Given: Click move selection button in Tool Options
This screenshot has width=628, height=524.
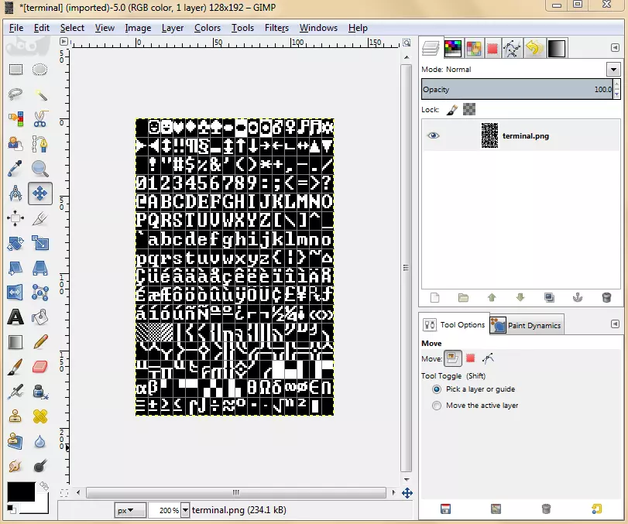Looking at the screenshot, I should pyautogui.click(x=470, y=358).
